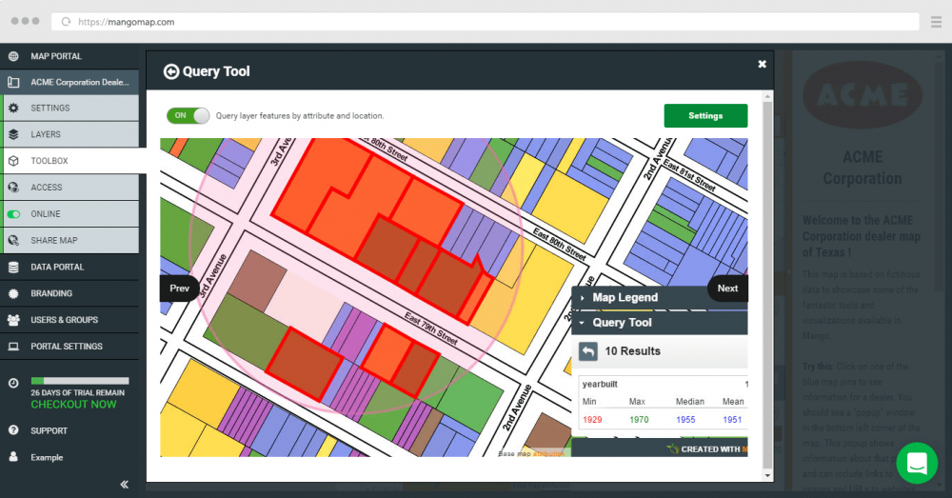The height and width of the screenshot is (498, 952).
Task: Click the Layers stack icon
Action: coord(13,134)
